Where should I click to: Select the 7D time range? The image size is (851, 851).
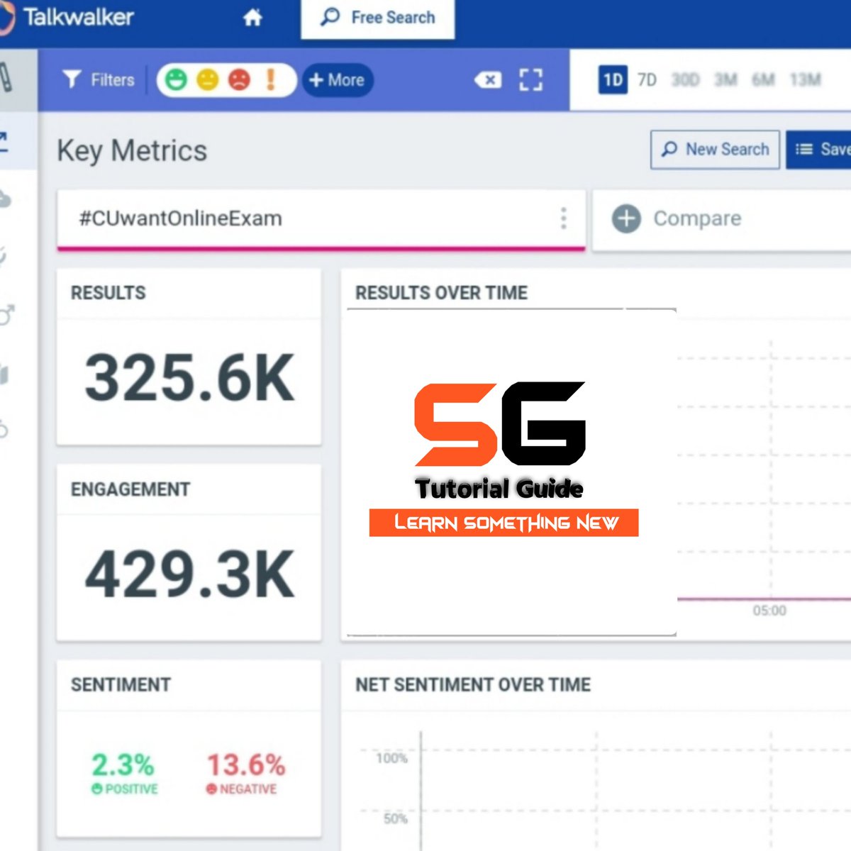coord(647,79)
